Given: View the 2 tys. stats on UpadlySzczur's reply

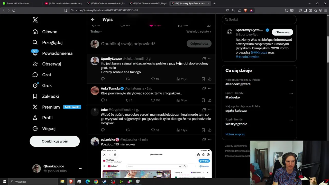Looking at the screenshot, I should [182, 79].
